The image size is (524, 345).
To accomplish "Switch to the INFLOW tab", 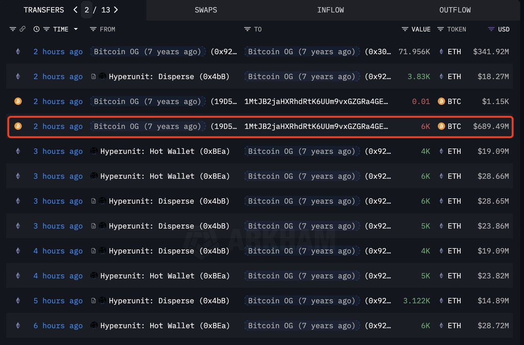I will tap(331, 10).
